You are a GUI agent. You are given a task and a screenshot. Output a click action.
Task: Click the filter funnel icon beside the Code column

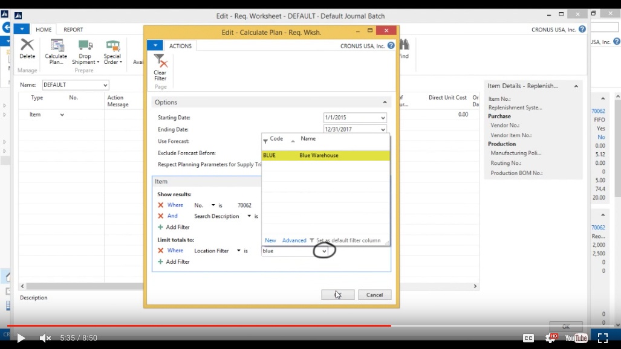point(265,141)
